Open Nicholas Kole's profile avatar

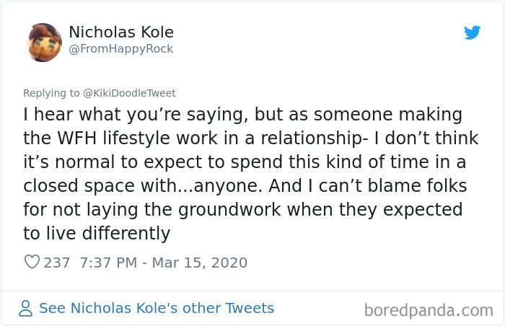[x=45, y=41]
